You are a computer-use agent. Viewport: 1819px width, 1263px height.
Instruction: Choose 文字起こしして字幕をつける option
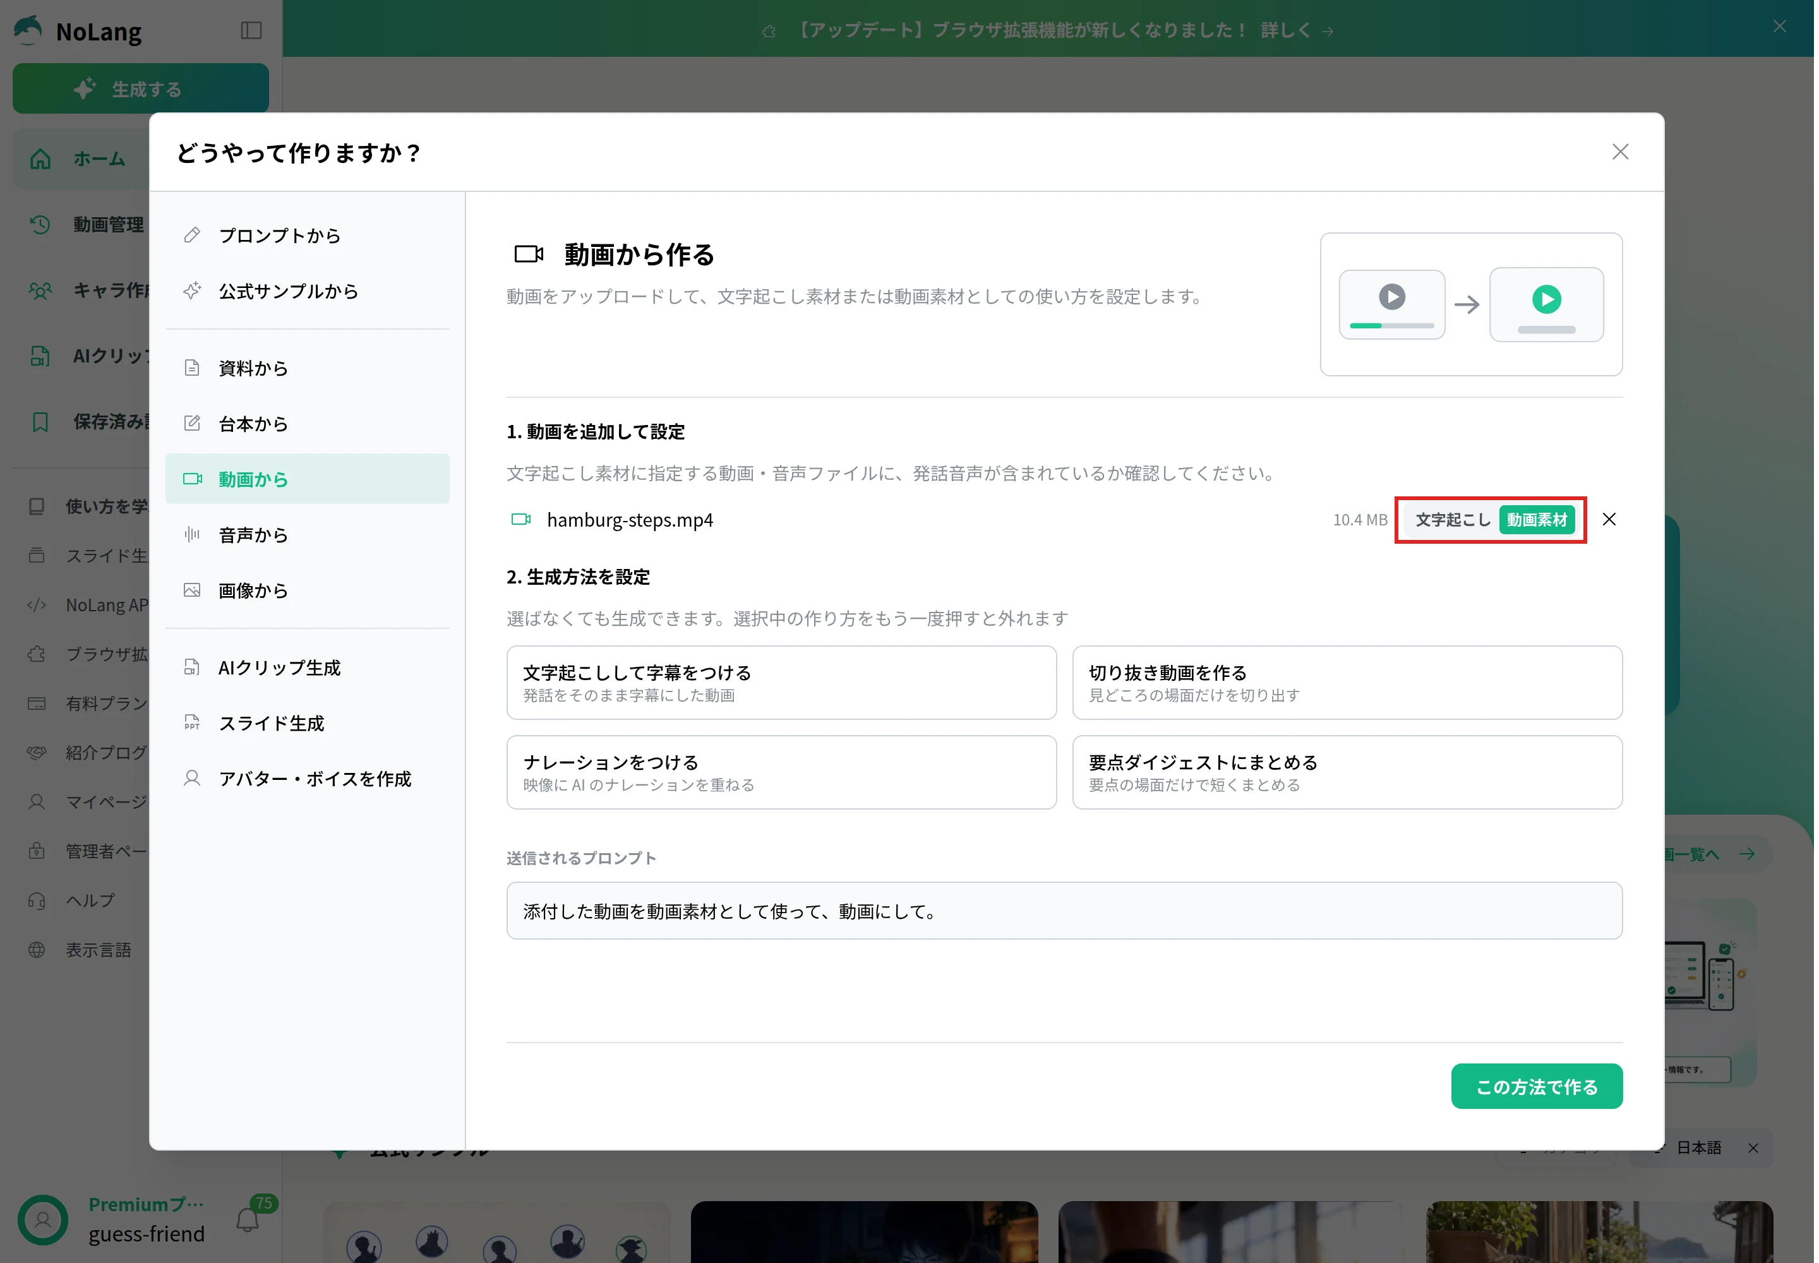(x=781, y=682)
